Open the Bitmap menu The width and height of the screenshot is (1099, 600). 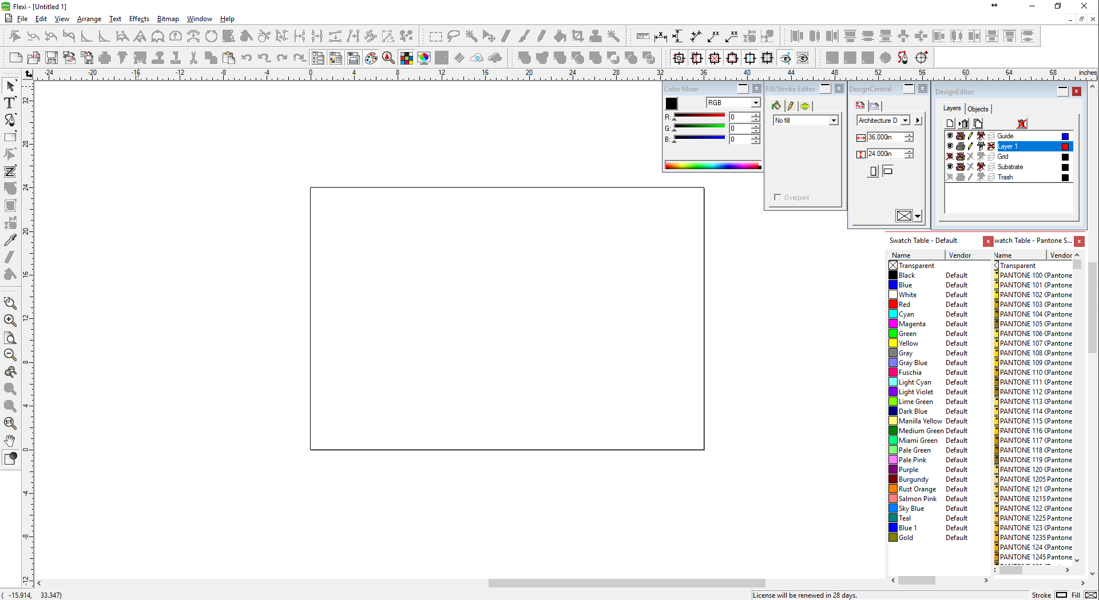[168, 19]
